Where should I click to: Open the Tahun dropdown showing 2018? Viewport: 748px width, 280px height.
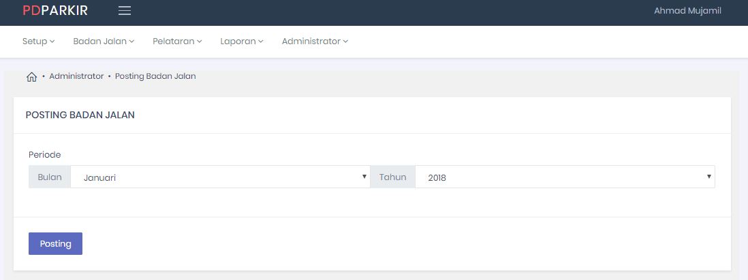[x=565, y=177]
